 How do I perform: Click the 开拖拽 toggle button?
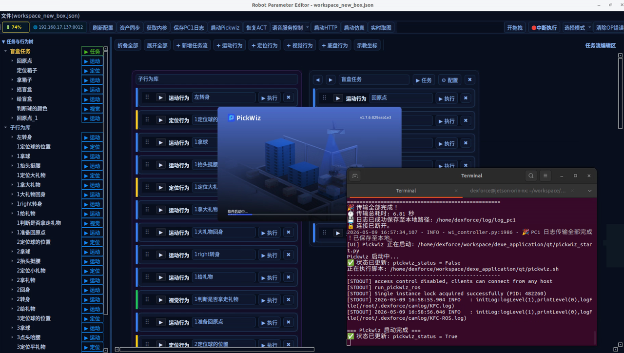(x=515, y=28)
